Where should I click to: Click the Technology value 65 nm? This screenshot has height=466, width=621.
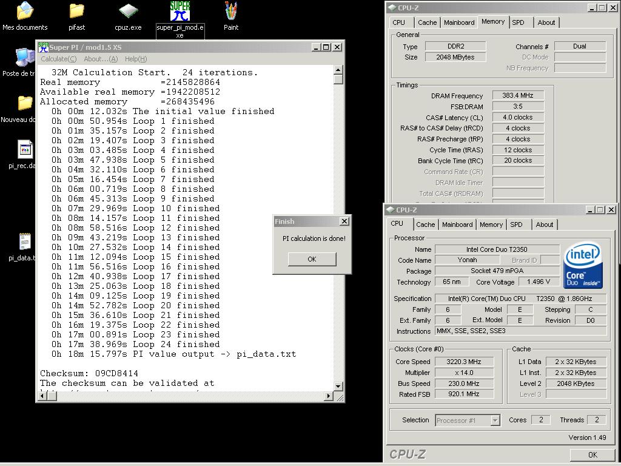[452, 282]
